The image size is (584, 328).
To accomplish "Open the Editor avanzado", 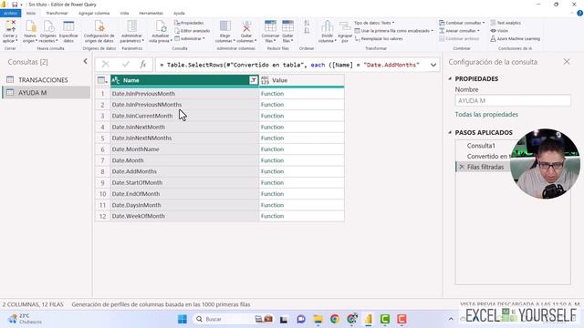I will (192, 31).
